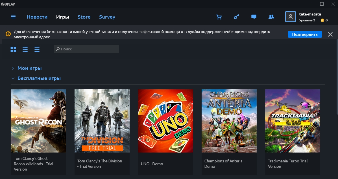Open the UNO - Demo game thumbnail

tap(165, 120)
